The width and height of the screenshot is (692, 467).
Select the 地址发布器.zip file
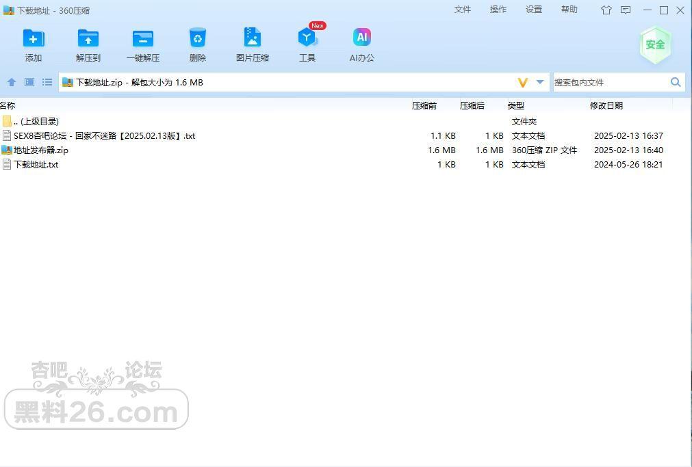[x=41, y=150]
